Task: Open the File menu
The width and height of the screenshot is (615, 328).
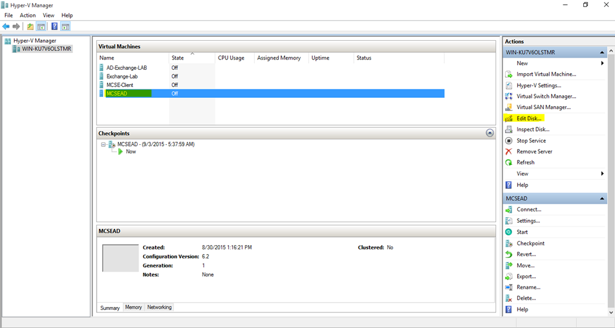Action: [8, 15]
